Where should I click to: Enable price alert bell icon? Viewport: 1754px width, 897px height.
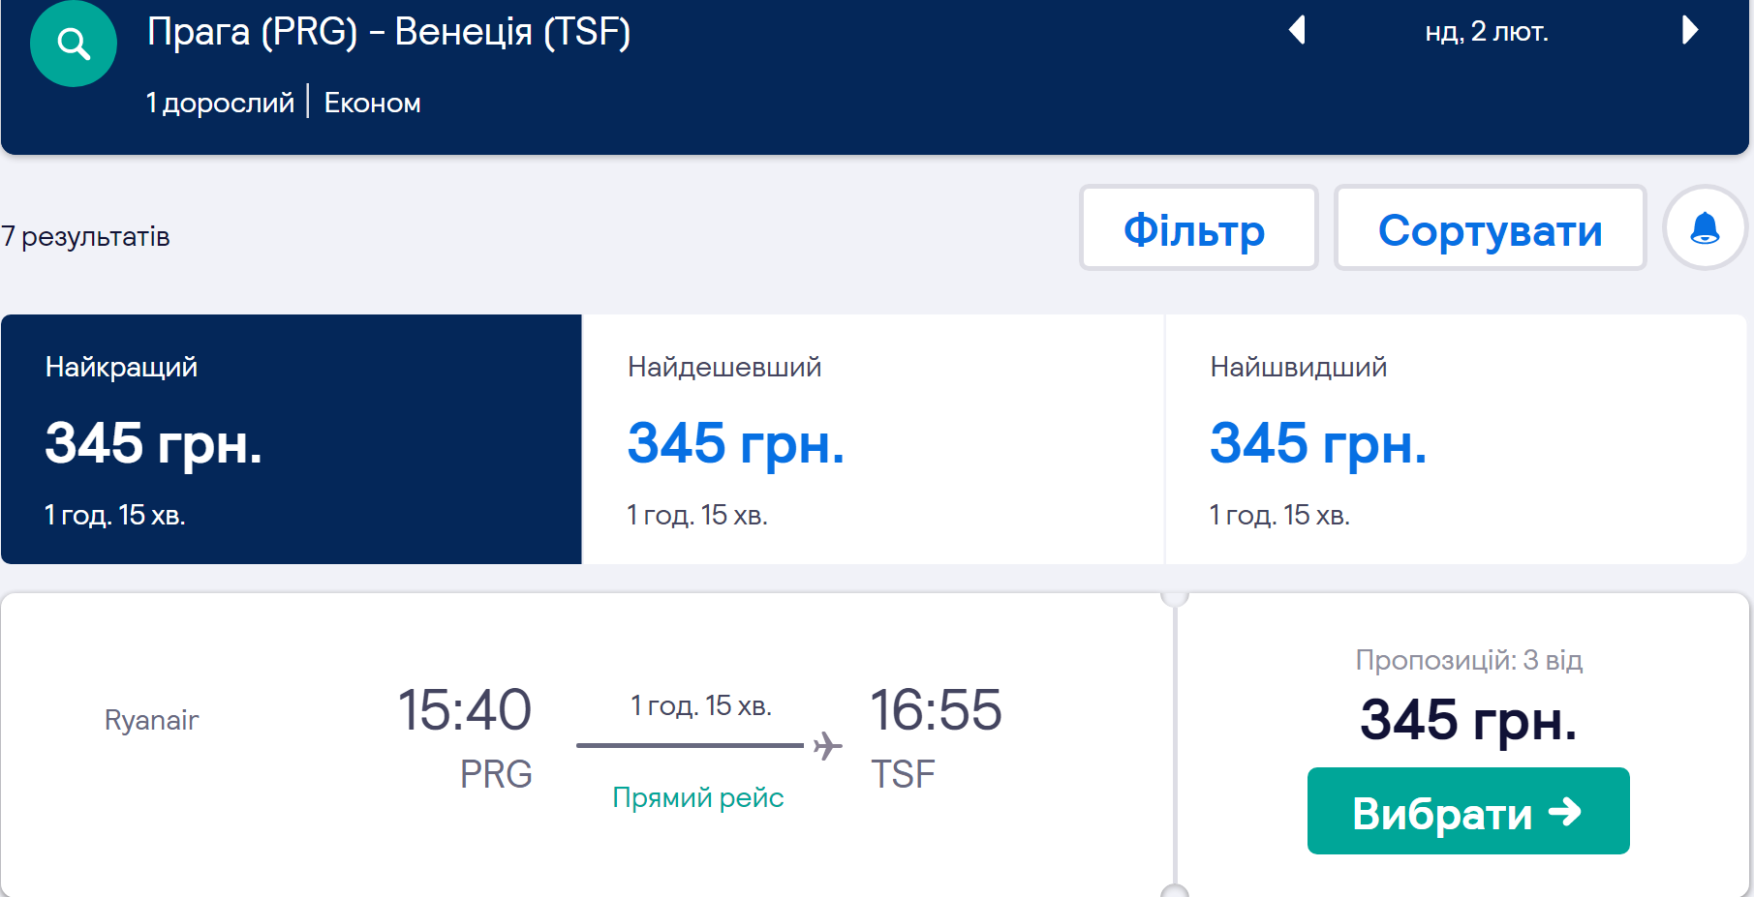click(1704, 228)
